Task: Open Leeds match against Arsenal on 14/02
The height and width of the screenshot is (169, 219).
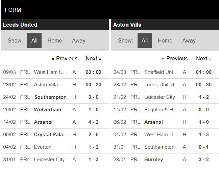Action: click(43, 122)
